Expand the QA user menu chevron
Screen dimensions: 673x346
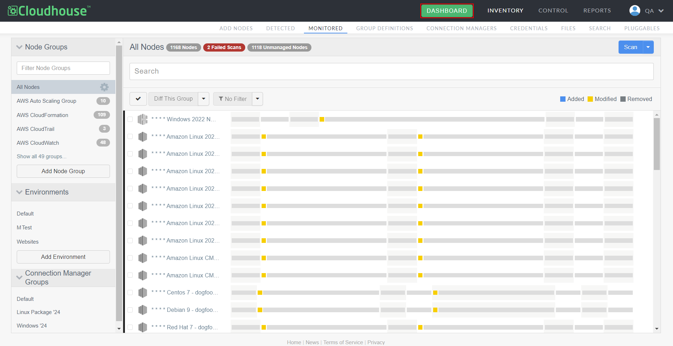coord(661,11)
